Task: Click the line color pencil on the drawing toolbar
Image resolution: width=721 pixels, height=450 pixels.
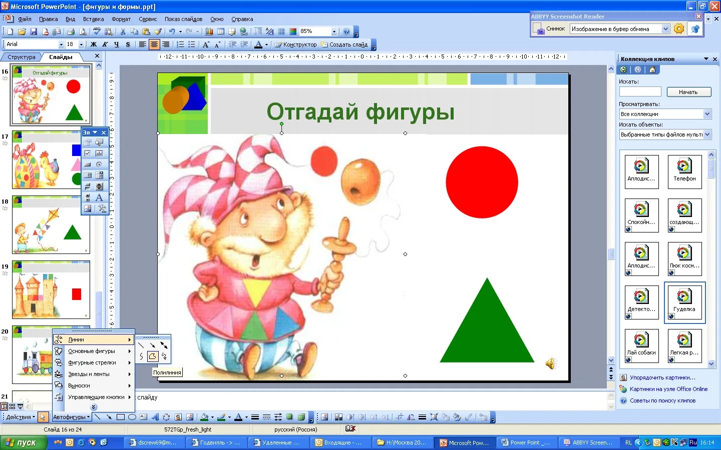Action: [221, 417]
